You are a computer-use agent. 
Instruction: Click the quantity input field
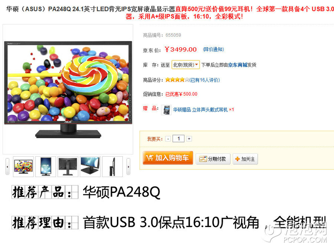[178, 139]
